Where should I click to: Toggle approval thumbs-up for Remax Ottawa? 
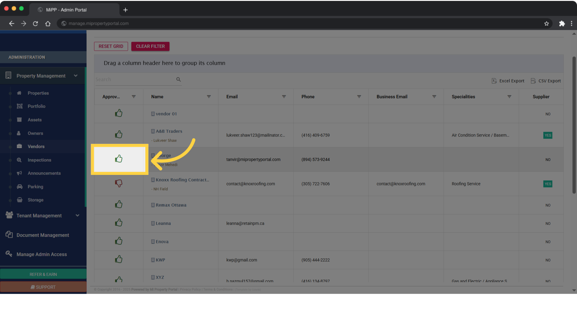pos(119,204)
